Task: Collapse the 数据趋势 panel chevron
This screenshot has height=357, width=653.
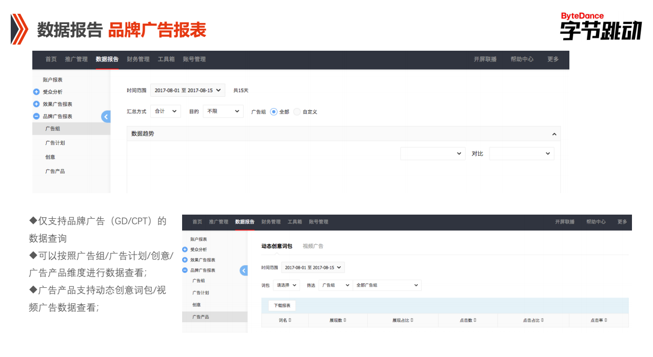Action: pos(555,134)
